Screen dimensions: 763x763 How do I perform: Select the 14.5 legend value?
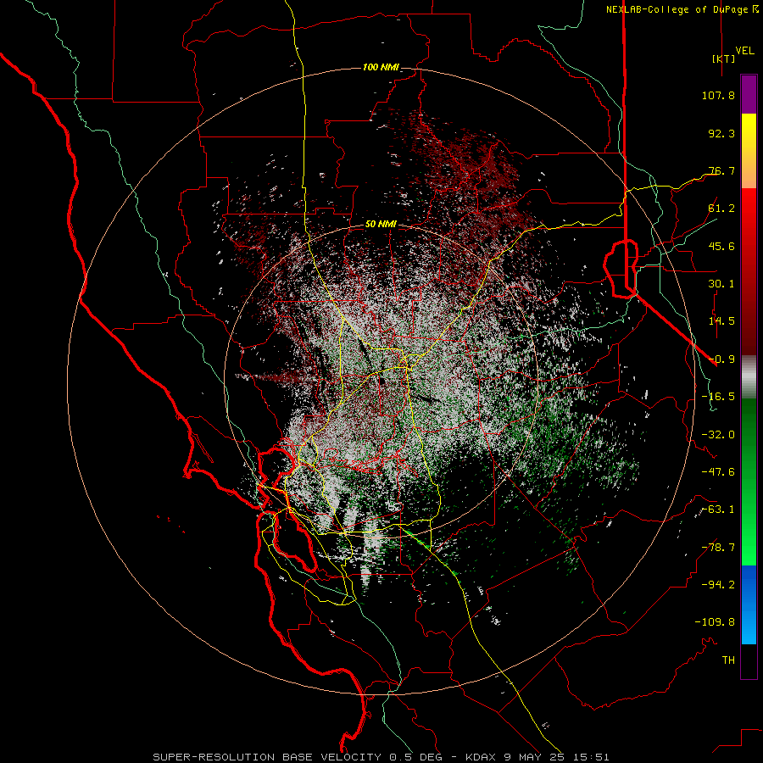tap(721, 321)
